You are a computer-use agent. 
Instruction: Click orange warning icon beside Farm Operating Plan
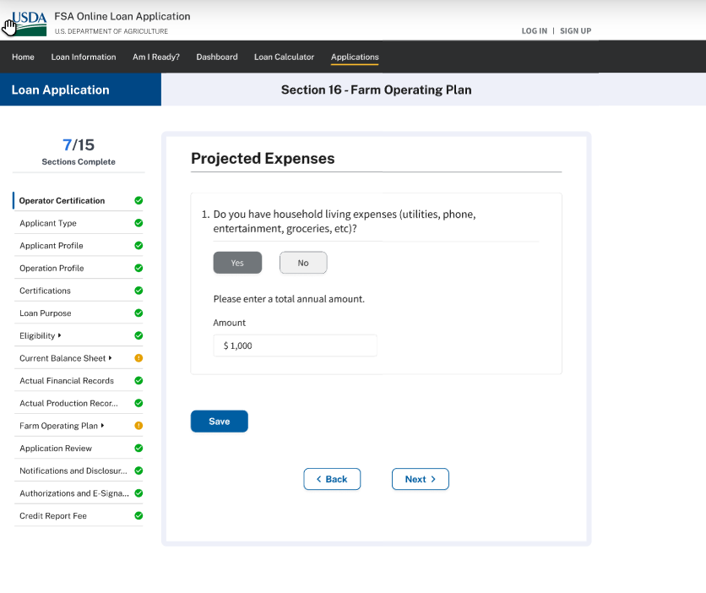(x=138, y=426)
